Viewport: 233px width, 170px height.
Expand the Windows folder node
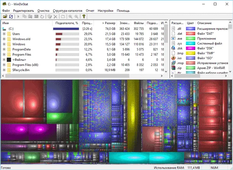[4, 44]
